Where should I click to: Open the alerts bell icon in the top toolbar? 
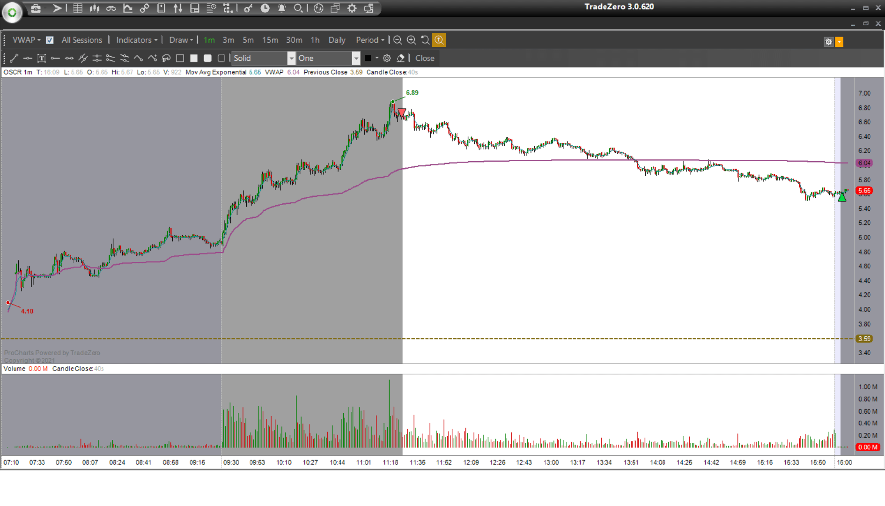click(282, 8)
